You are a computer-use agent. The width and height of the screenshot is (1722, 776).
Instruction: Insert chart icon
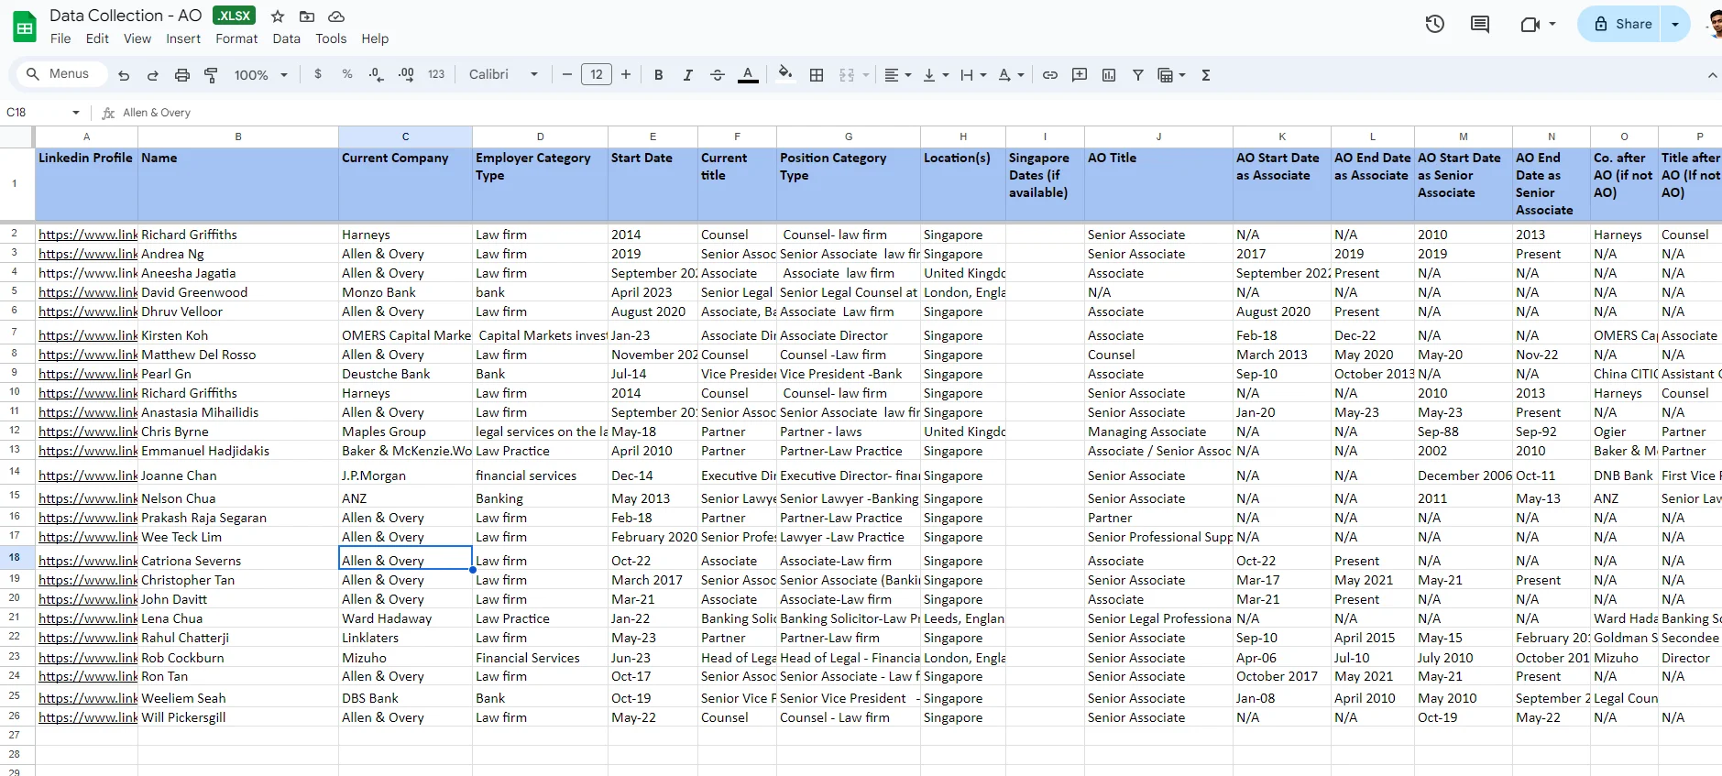pyautogui.click(x=1109, y=75)
